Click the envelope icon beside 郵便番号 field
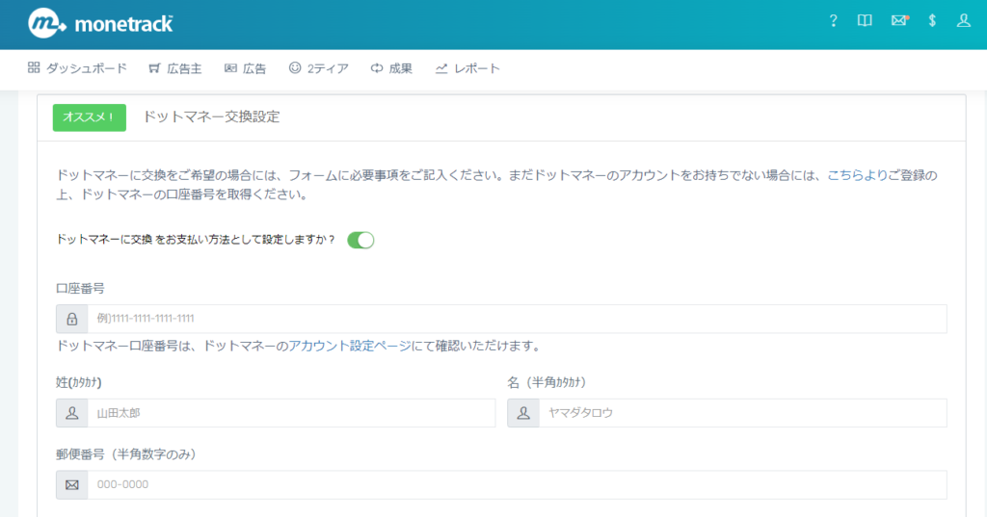Image resolution: width=987 pixels, height=517 pixels. [x=71, y=485]
